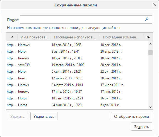Click the Закрыть button

pos(141,126)
